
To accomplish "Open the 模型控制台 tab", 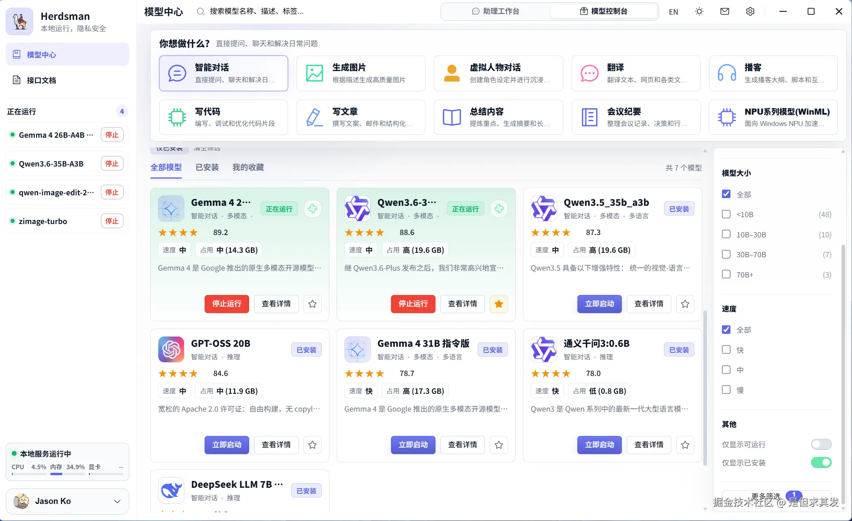I will [x=604, y=11].
